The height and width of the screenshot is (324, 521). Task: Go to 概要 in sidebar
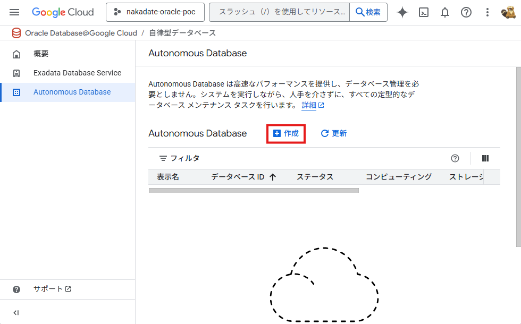pyautogui.click(x=41, y=54)
